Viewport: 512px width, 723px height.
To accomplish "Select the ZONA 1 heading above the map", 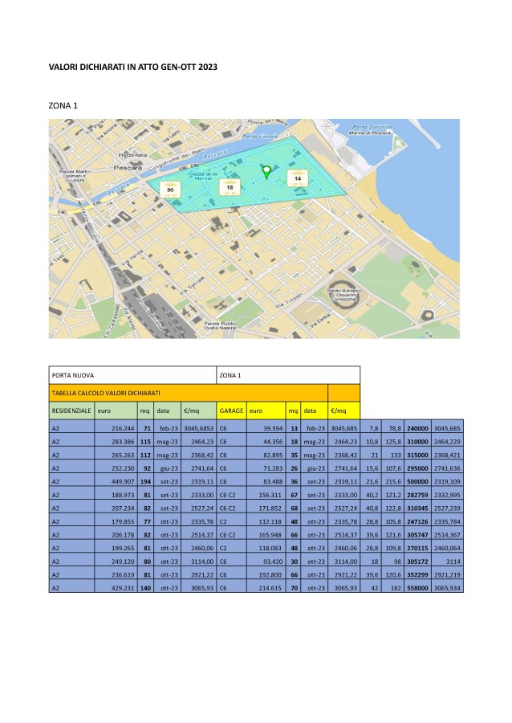I will point(63,105).
